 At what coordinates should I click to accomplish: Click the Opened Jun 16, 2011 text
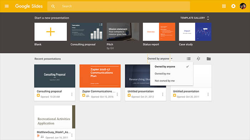pyautogui.click(x=57, y=137)
